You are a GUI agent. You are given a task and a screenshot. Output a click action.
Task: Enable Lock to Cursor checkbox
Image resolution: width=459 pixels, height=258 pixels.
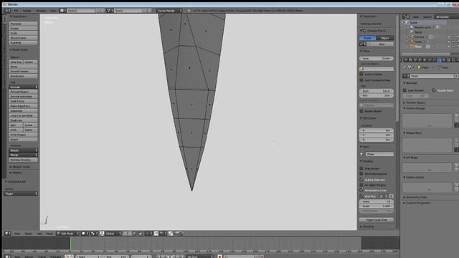point(361,75)
